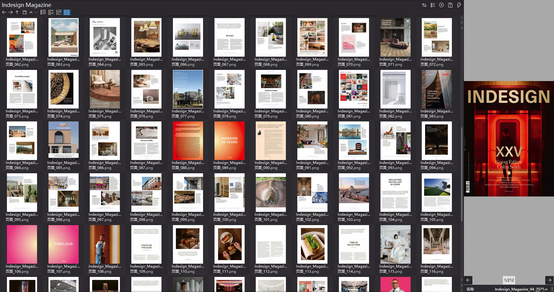Screen dimensions: 554x292
Task: Click the up chevron next to folder icon
Action: pos(31,12)
